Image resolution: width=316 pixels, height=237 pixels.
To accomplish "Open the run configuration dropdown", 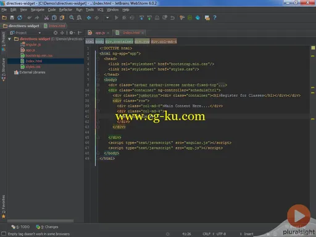I will click(107, 18).
